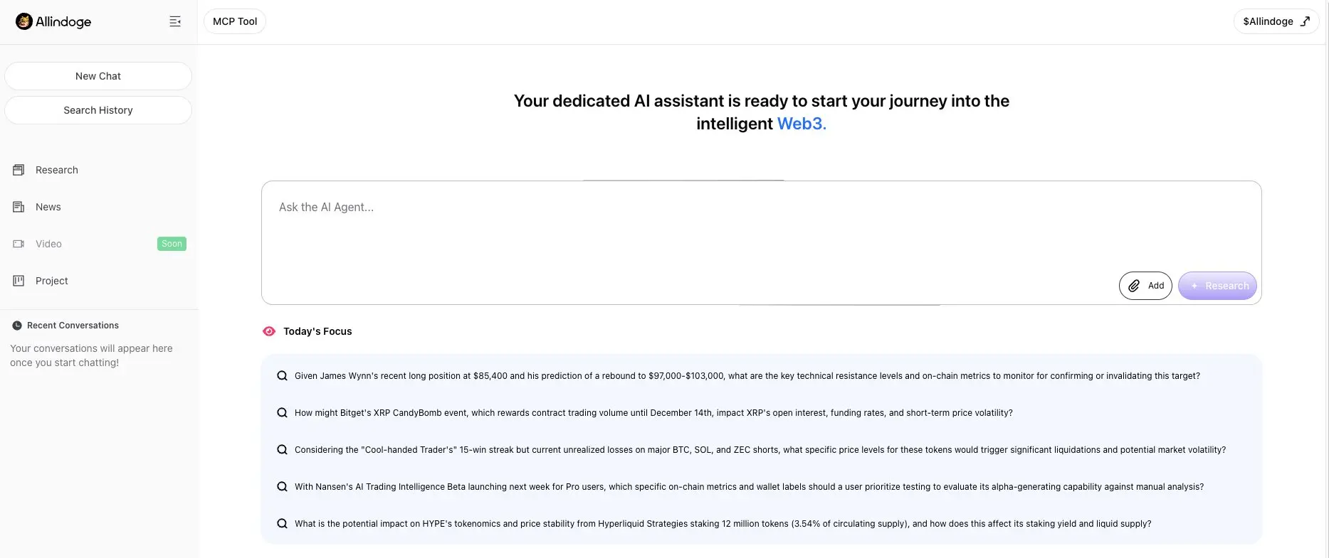Click the clock icon beside Recent Conversations

pos(17,326)
